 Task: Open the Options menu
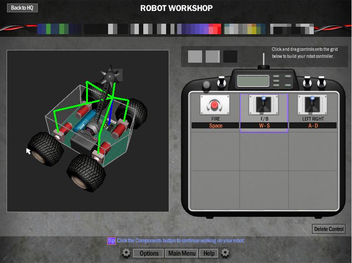pyautogui.click(x=149, y=253)
